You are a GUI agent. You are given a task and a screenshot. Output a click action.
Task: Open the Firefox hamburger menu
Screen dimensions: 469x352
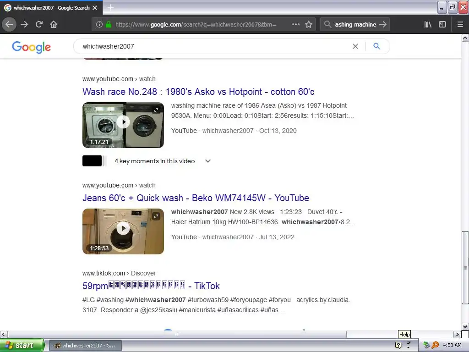click(x=460, y=24)
